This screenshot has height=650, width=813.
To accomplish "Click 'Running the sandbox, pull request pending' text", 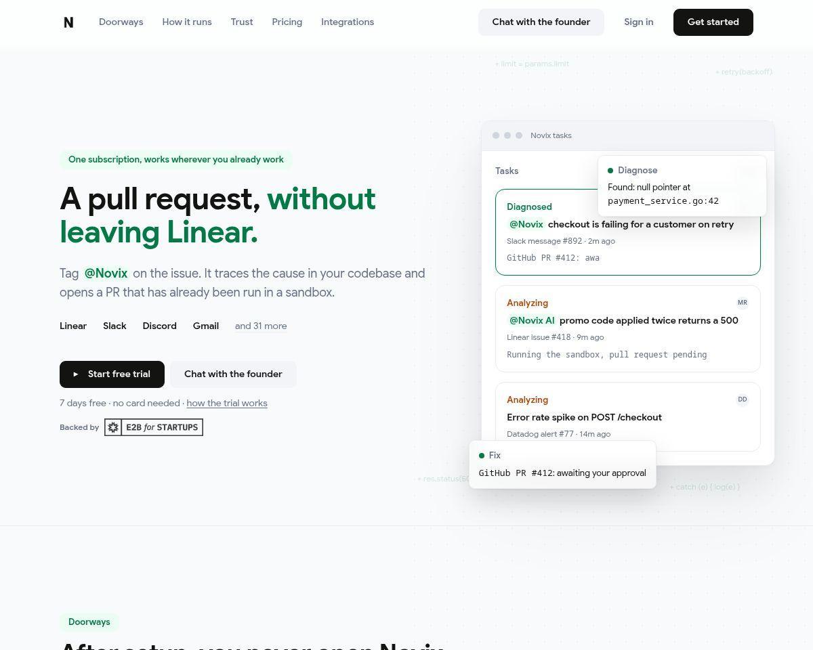I will [607, 355].
